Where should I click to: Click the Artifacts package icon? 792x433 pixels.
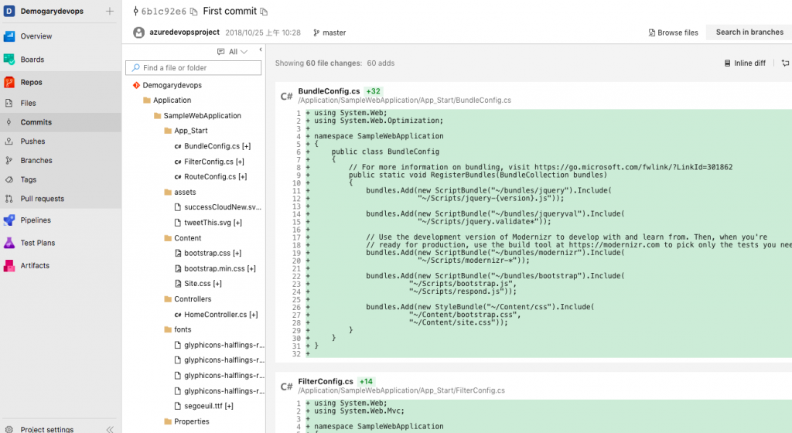[9, 265]
